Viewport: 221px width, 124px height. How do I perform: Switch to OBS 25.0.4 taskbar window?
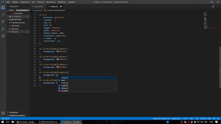(x=49, y=122)
